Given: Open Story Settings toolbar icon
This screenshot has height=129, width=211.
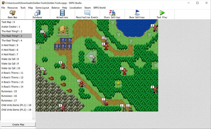Looking at the screenshot, I should (x=112, y=13).
